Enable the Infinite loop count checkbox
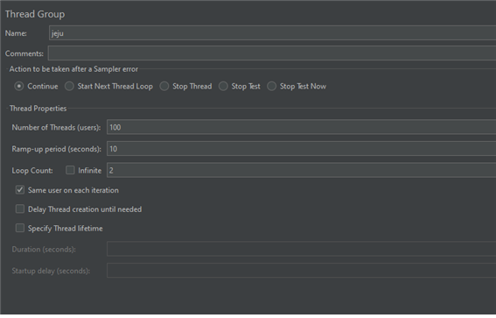This screenshot has height=318, width=496. point(70,170)
